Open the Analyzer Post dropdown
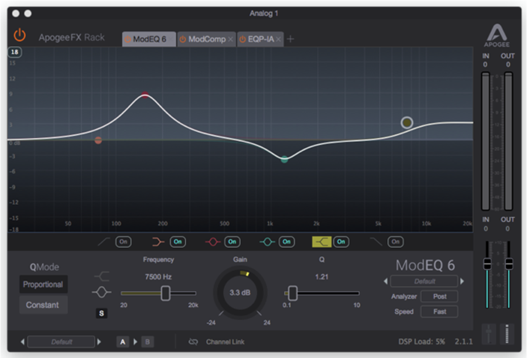527x358 pixels. click(x=439, y=296)
